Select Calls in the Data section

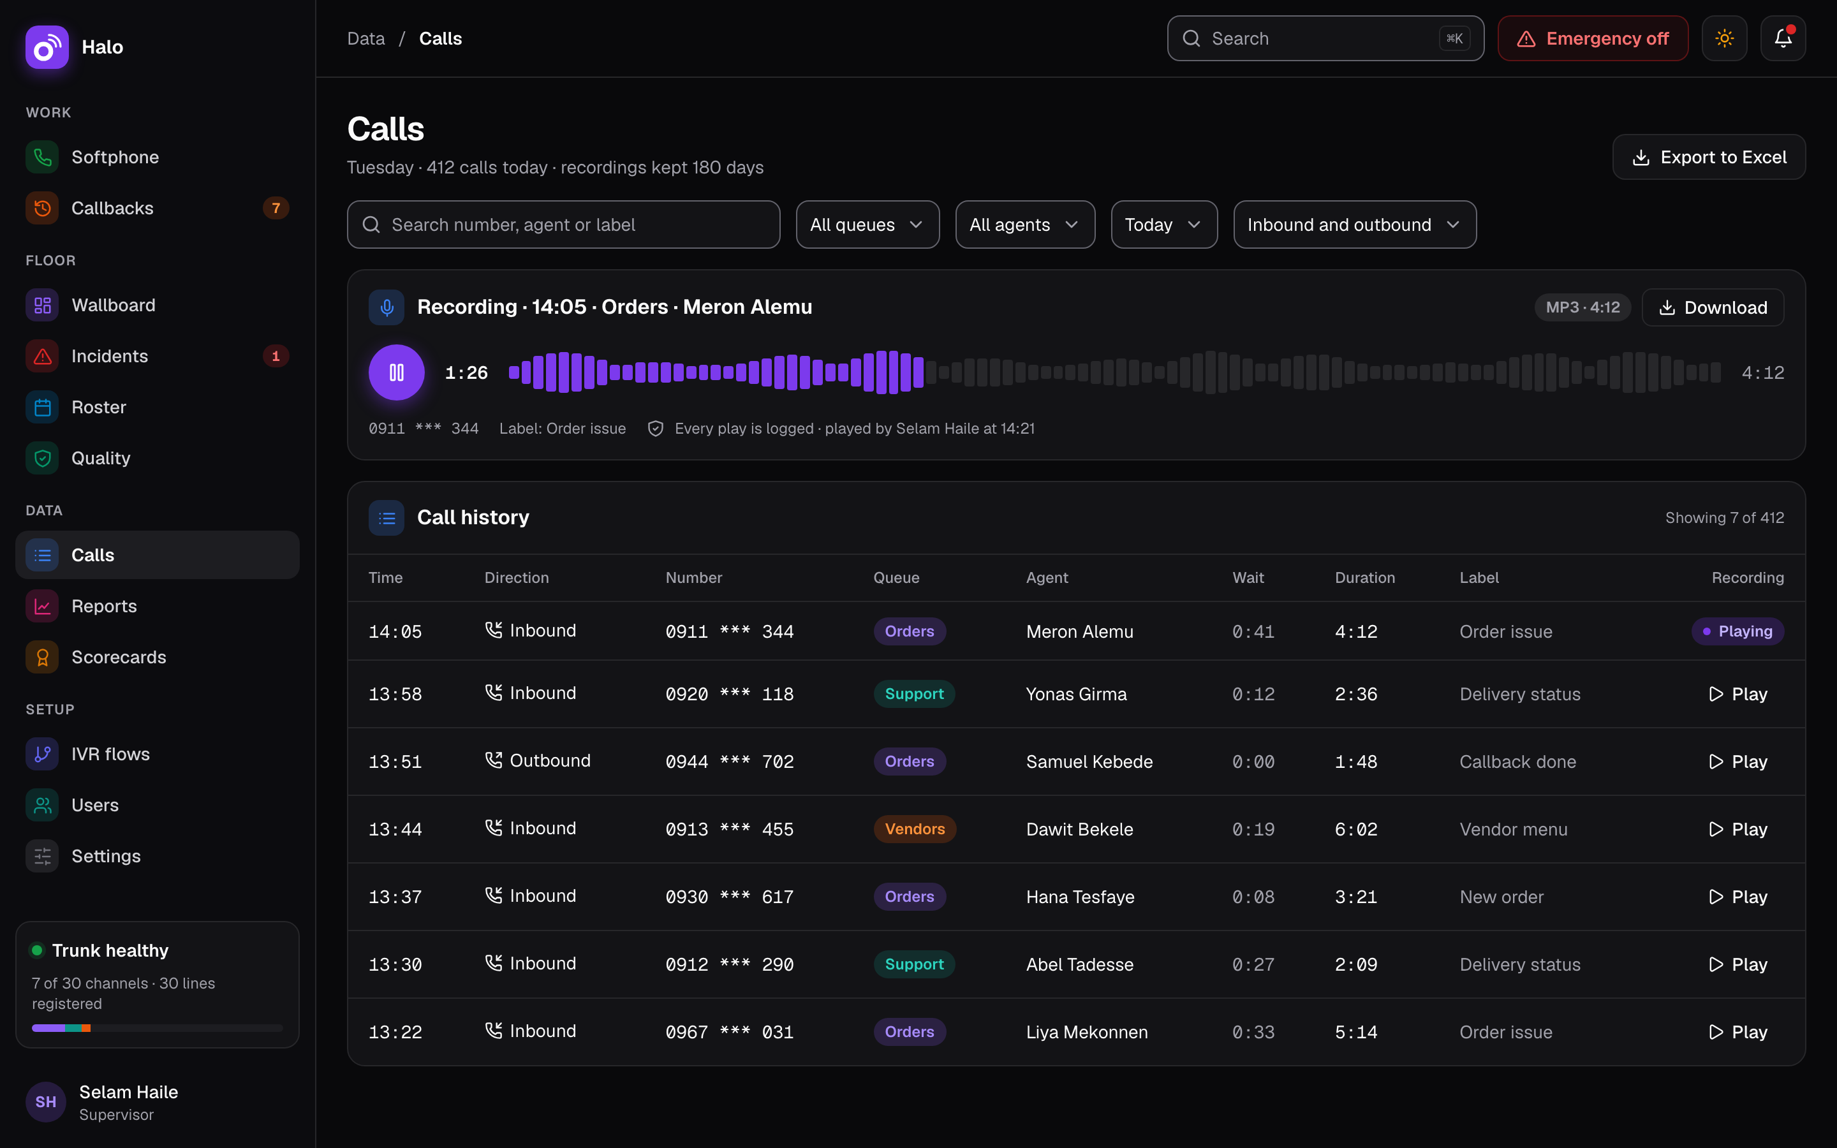[x=157, y=555]
